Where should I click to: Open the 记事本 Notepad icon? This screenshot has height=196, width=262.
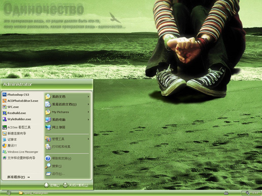(5, 140)
